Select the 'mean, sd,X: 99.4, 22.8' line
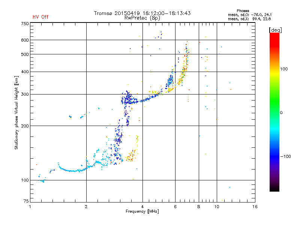 pyautogui.click(x=249, y=19)
